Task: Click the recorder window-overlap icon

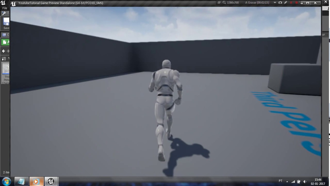Action: pyautogui.click(x=219, y=3)
